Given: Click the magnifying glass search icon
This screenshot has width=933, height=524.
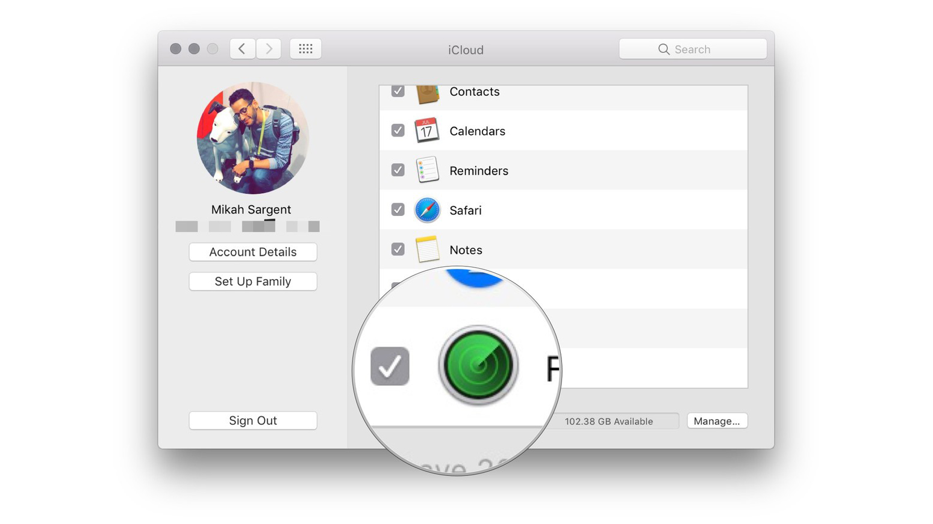Looking at the screenshot, I should pos(664,49).
